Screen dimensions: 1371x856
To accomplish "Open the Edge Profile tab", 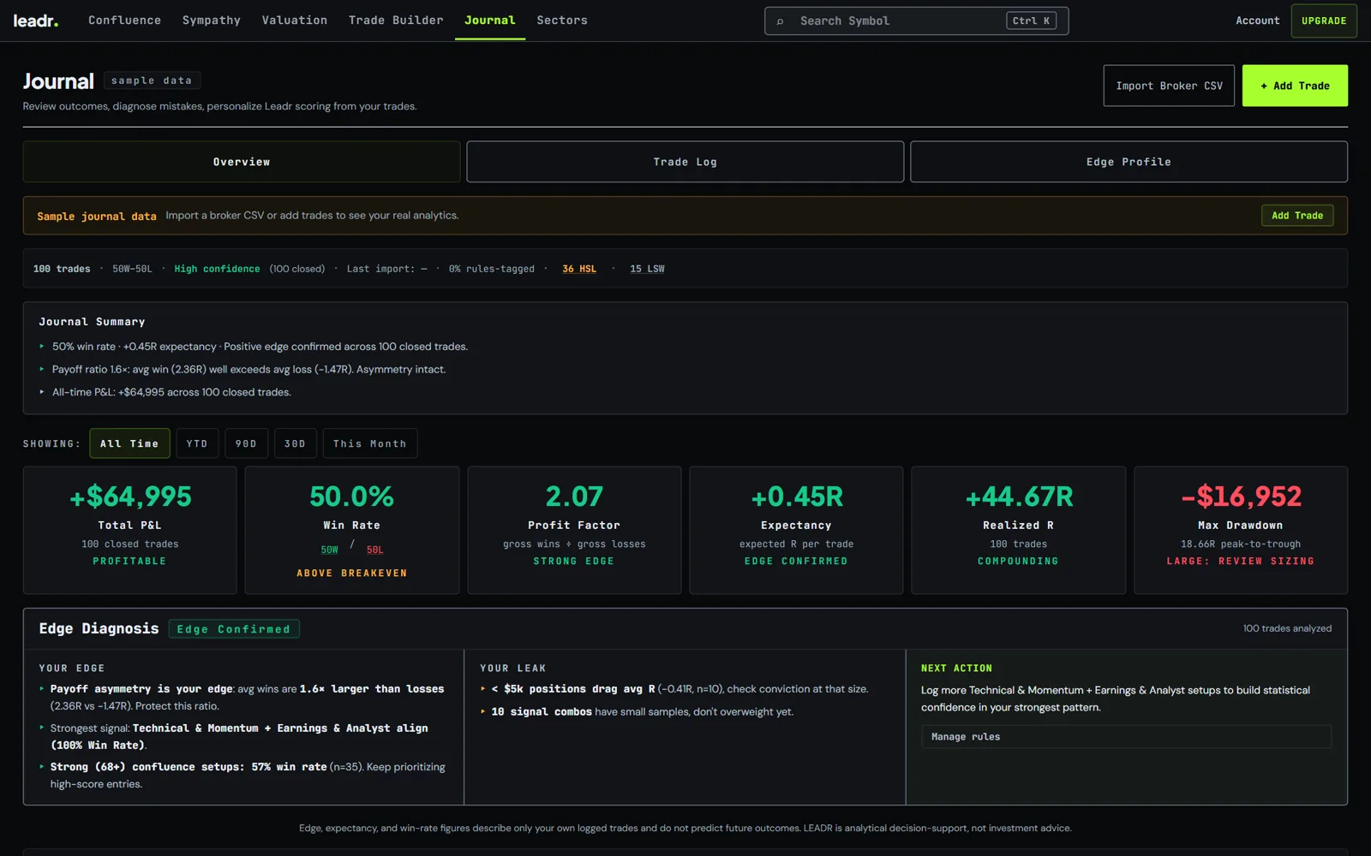I will tap(1129, 162).
